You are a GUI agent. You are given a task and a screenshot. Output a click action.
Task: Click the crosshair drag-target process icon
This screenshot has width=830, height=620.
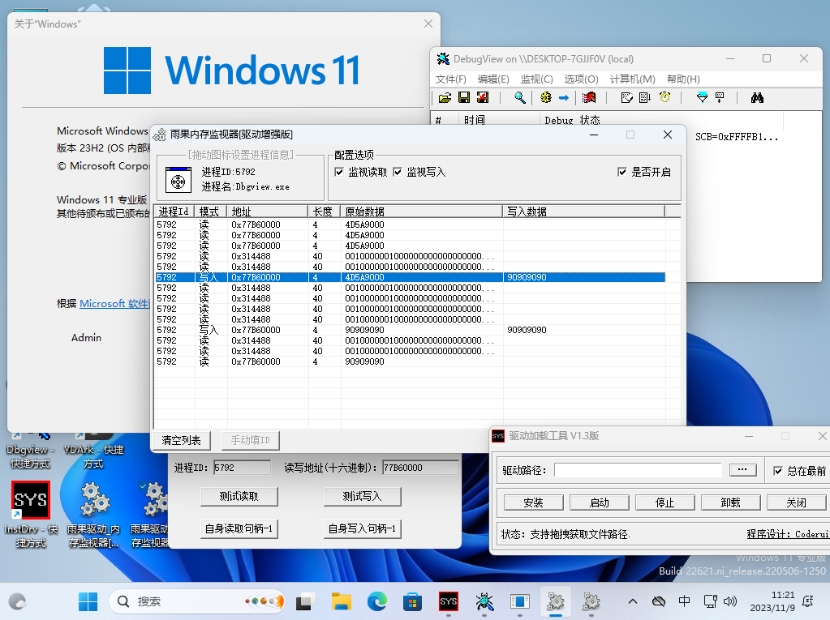178,180
